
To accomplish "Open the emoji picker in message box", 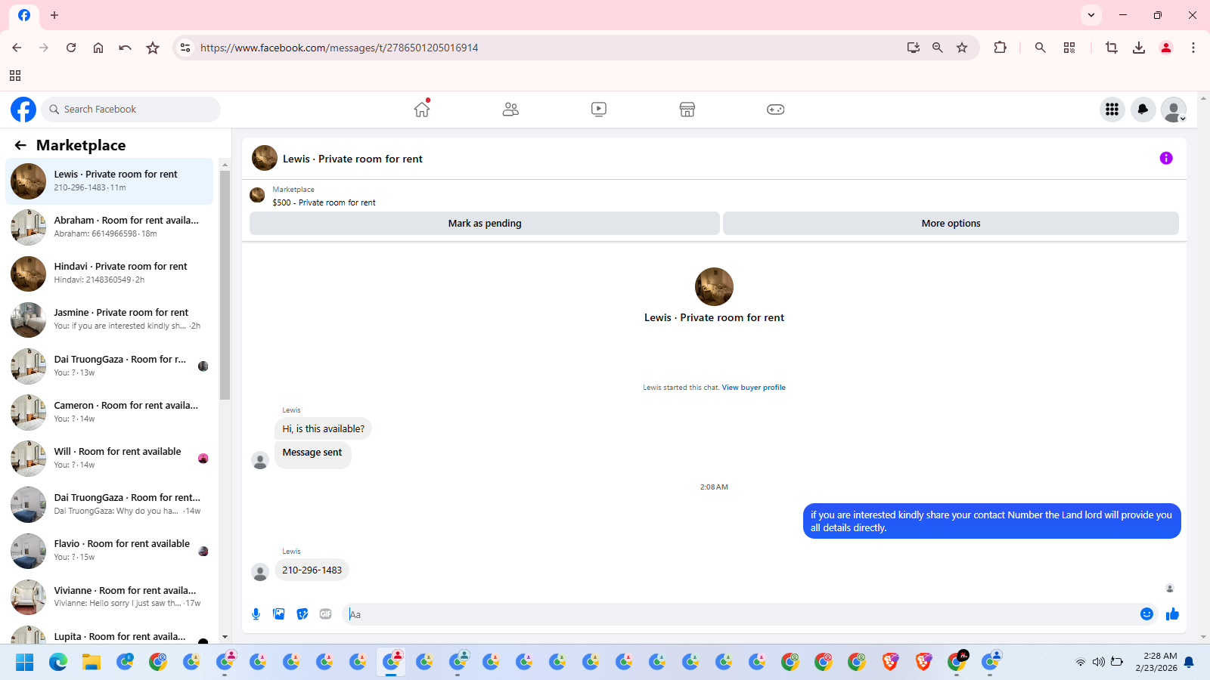I will click(1146, 614).
